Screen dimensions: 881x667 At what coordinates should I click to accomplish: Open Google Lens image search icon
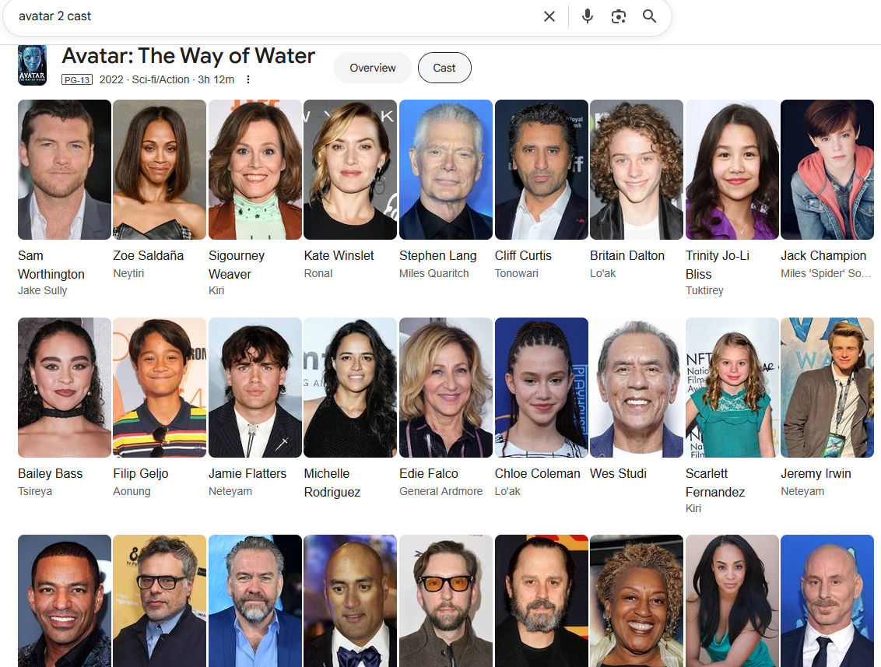coord(619,16)
